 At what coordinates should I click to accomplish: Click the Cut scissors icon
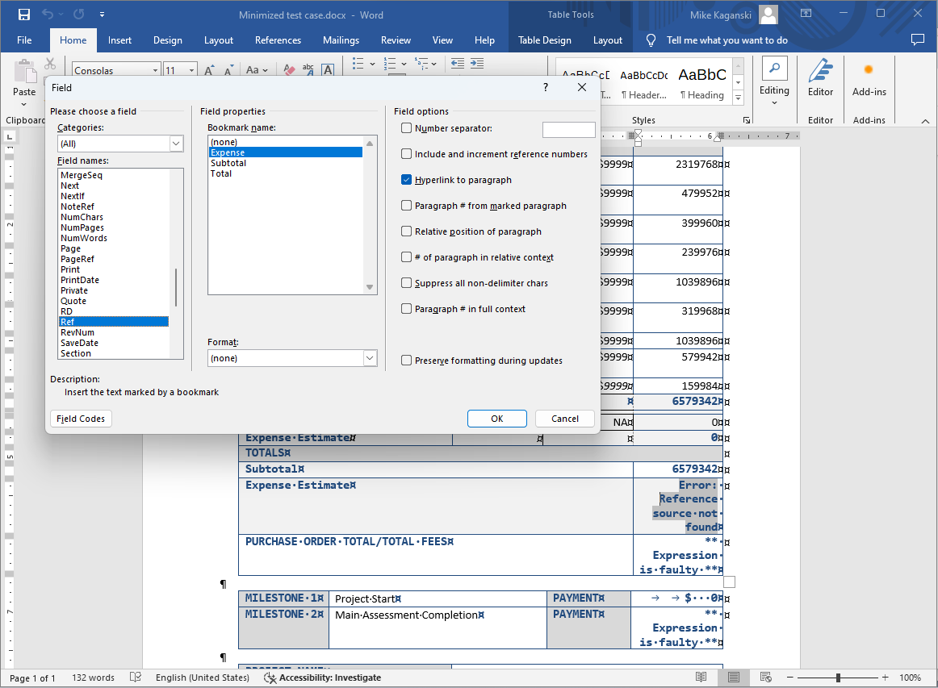pos(50,64)
